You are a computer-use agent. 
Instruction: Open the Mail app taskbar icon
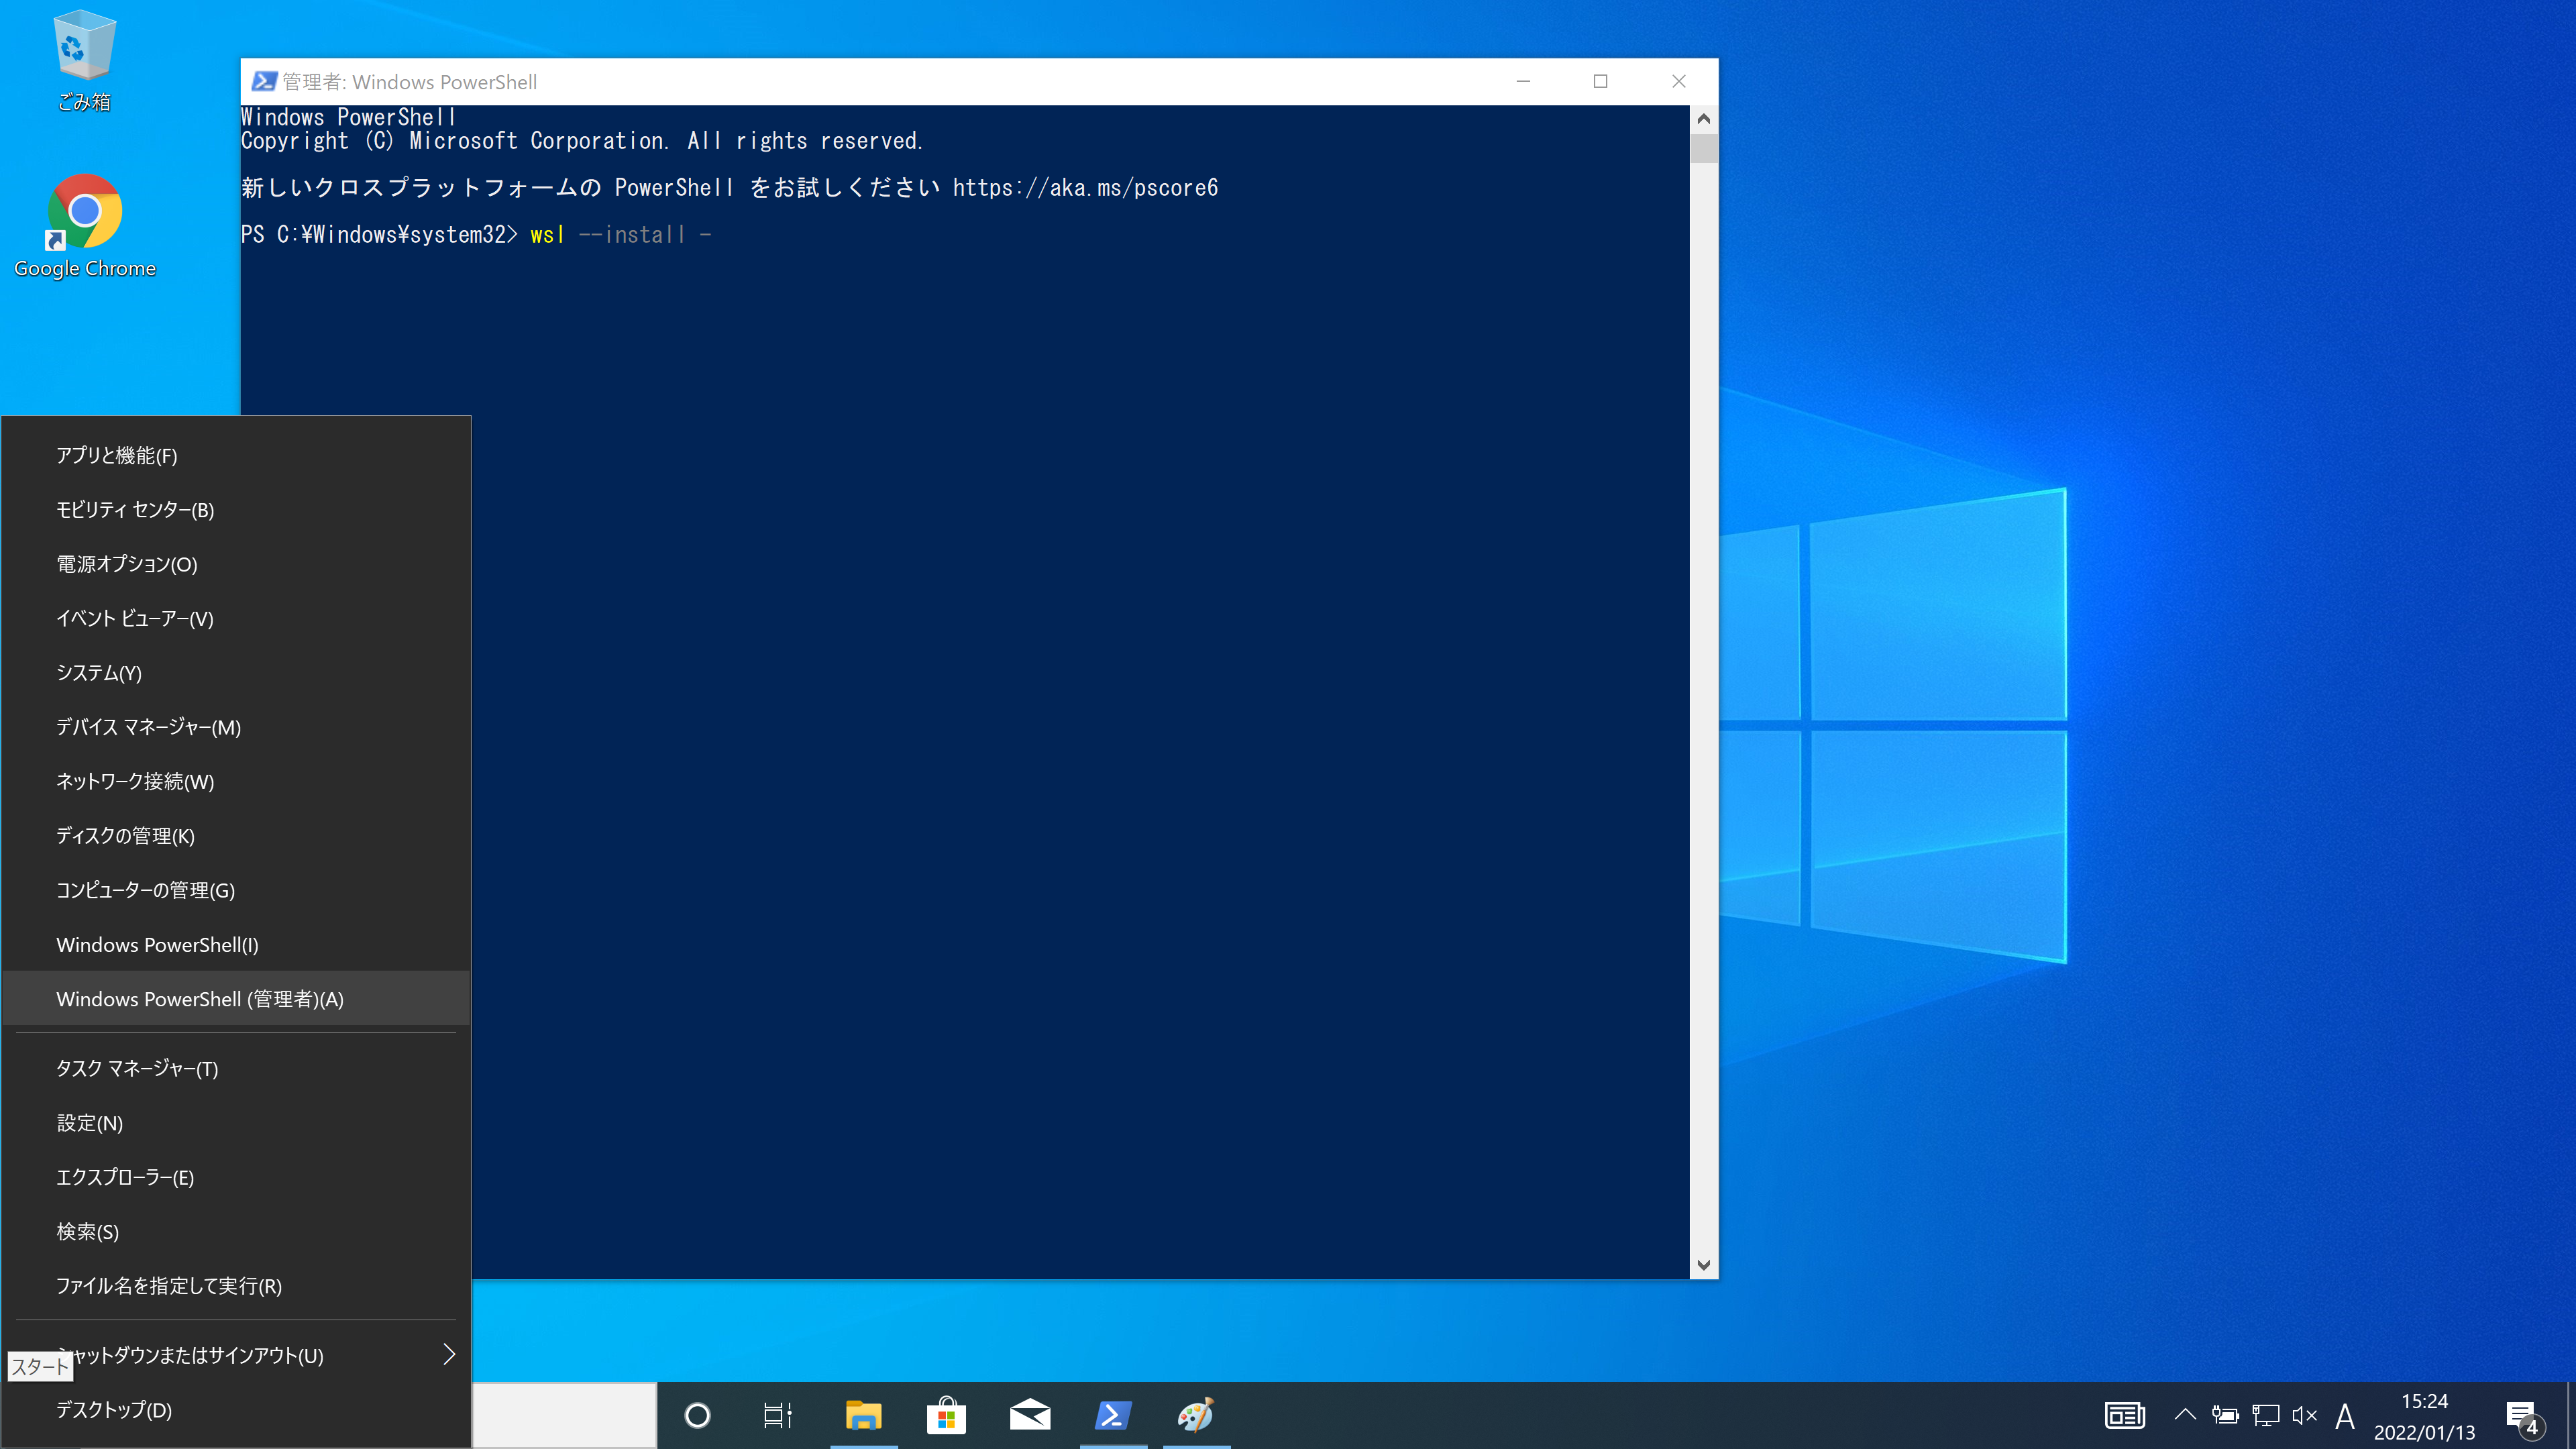(x=1029, y=1415)
